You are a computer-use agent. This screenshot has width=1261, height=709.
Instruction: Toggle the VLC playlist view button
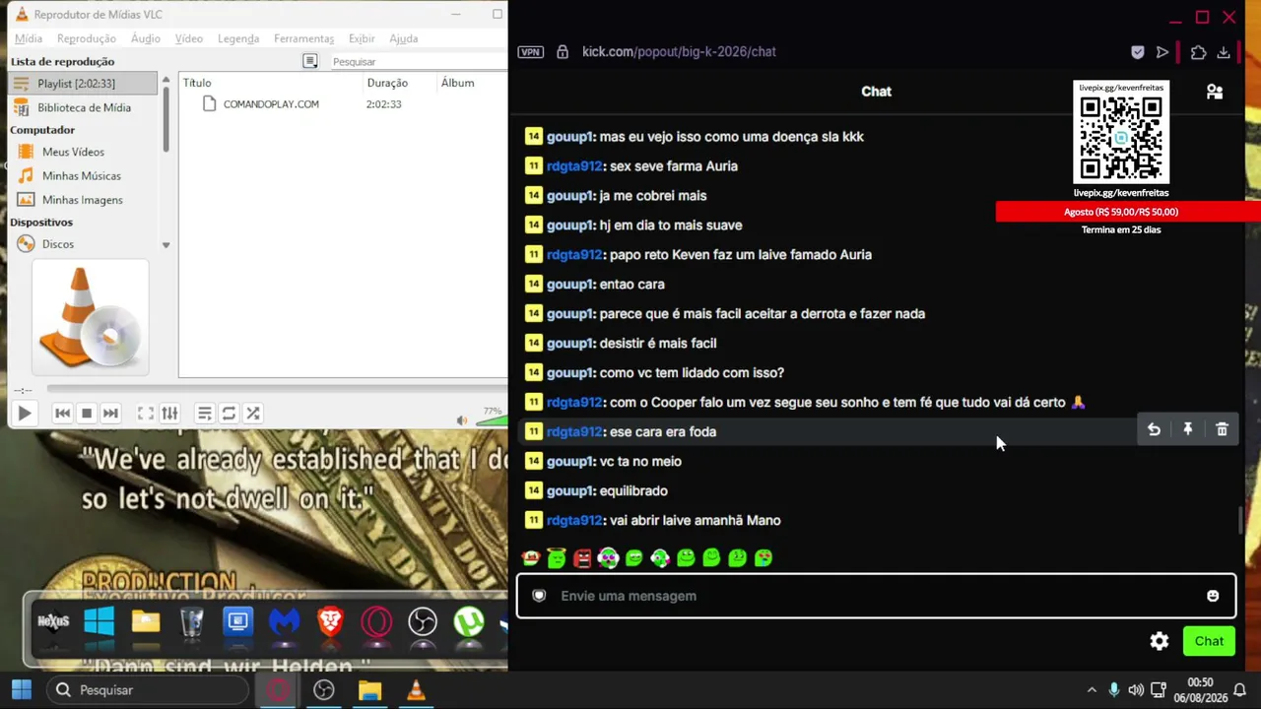pos(204,414)
